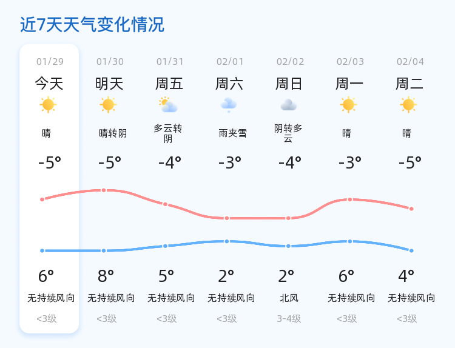Screen dimensions: 455x348
Task: Click the high-temperature point for 周一
Action: pos(350,199)
